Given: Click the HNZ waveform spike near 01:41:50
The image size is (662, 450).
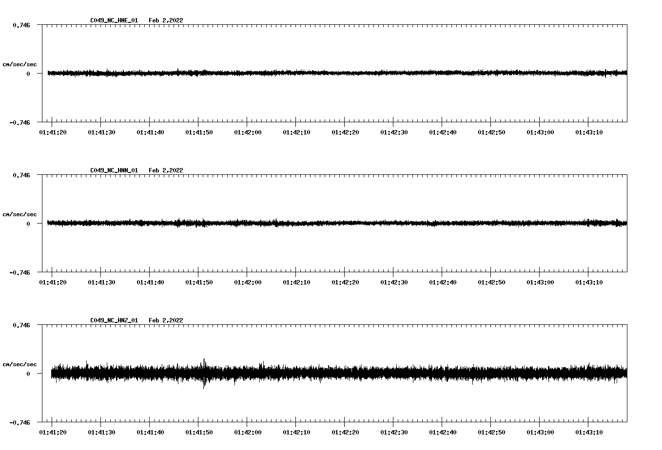Looking at the screenshot, I should tap(204, 373).
